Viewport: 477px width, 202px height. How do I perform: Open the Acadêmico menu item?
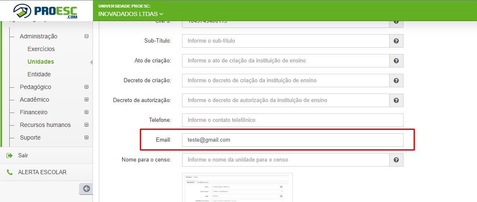(34, 100)
